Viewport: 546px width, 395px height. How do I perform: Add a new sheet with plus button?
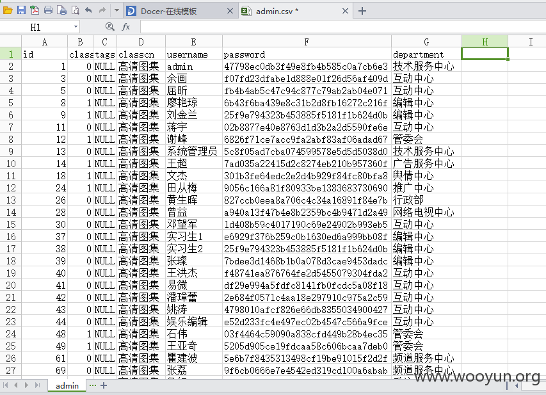click(104, 385)
